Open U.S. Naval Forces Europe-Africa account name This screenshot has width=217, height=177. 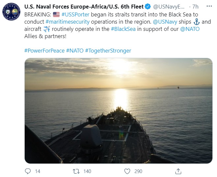[84, 7]
